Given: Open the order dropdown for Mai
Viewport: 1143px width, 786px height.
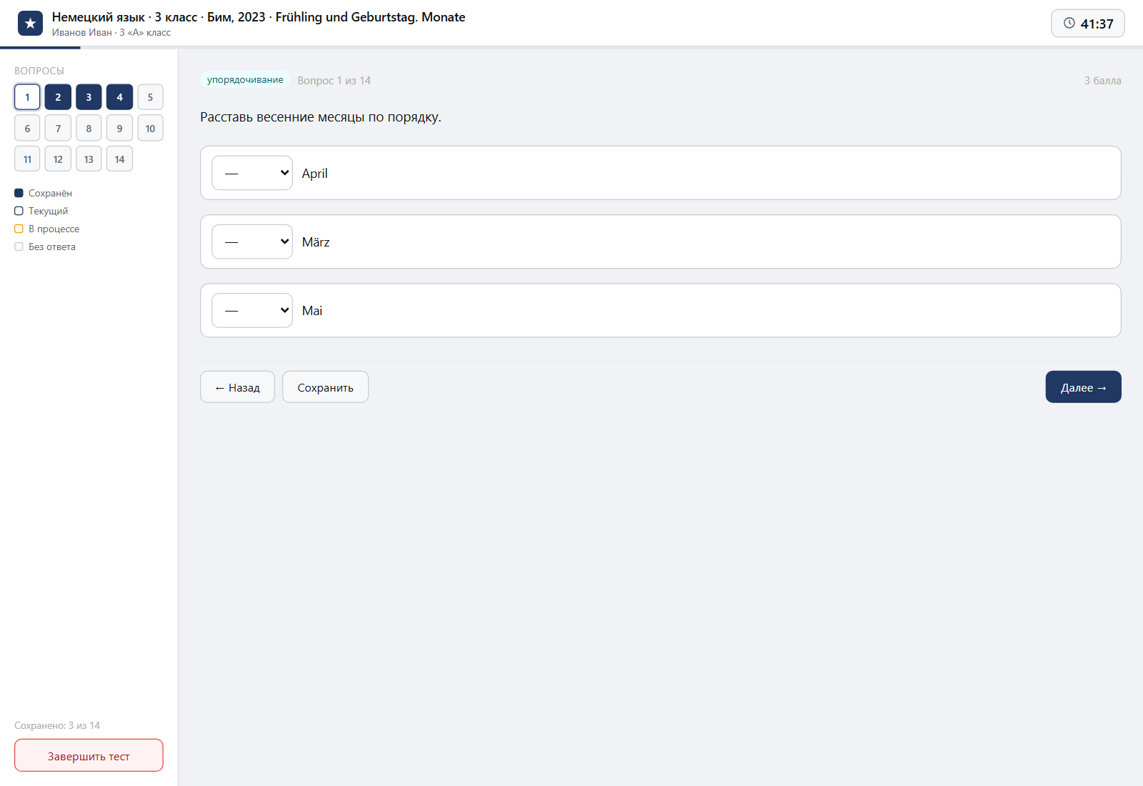Looking at the screenshot, I should (x=252, y=310).
